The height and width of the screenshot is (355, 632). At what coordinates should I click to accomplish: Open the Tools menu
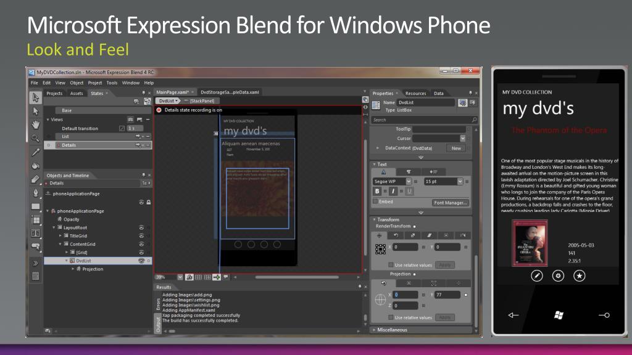pos(112,83)
